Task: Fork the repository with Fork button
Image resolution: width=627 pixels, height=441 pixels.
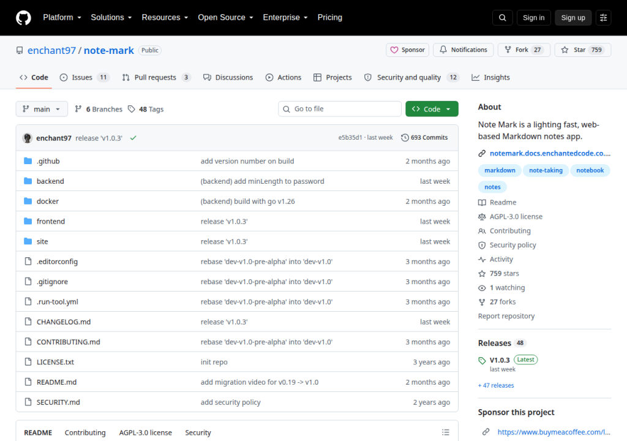Action: coord(524,50)
